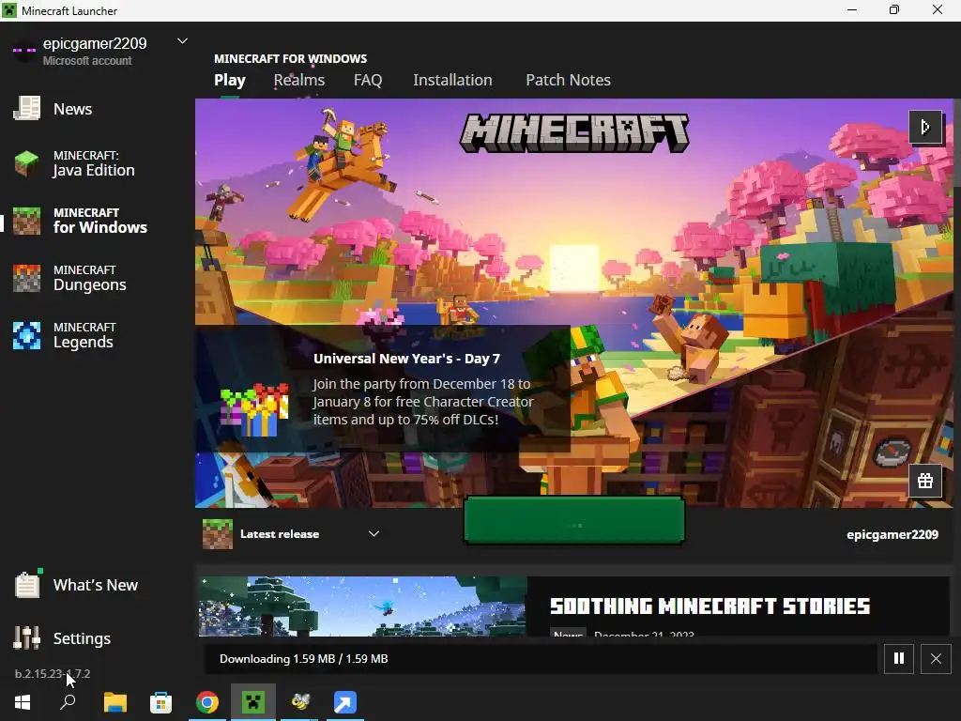Click the Downloading 1.59 MB status text
The width and height of the screenshot is (961, 721).
303,658
